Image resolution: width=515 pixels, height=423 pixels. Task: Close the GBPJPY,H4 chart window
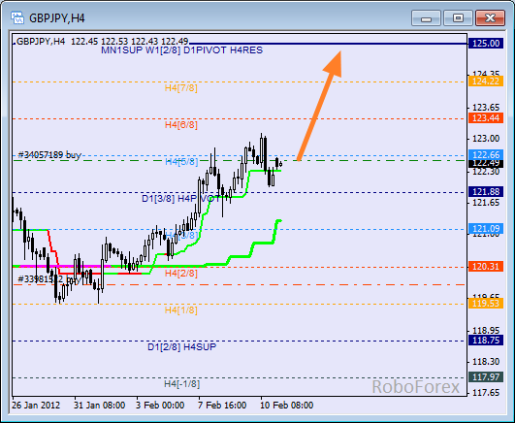[490, 18]
